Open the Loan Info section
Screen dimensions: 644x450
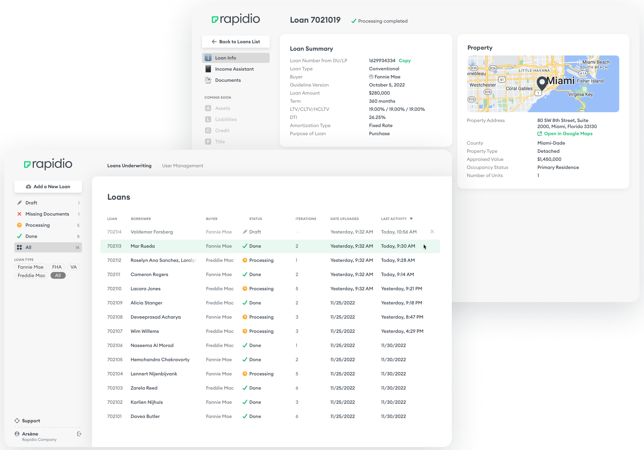235,58
